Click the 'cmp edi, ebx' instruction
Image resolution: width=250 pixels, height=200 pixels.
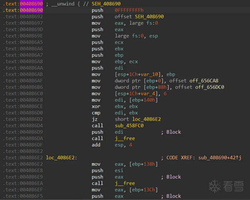point(115,113)
